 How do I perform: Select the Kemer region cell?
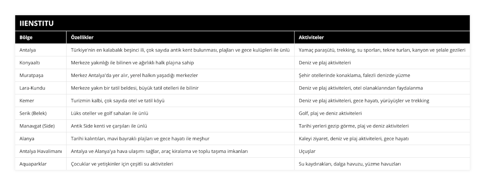click(x=41, y=101)
